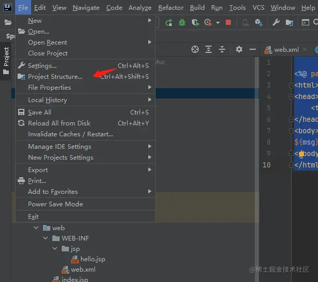Screen dimensions: 318x282
Task: Click the attach debugger to process icon
Action: tap(245, 23)
